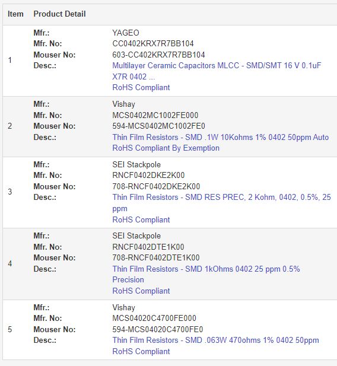Open the Multilayer Ceramic Capacitors MLCC description link
The image size is (337, 366).
coord(217,71)
